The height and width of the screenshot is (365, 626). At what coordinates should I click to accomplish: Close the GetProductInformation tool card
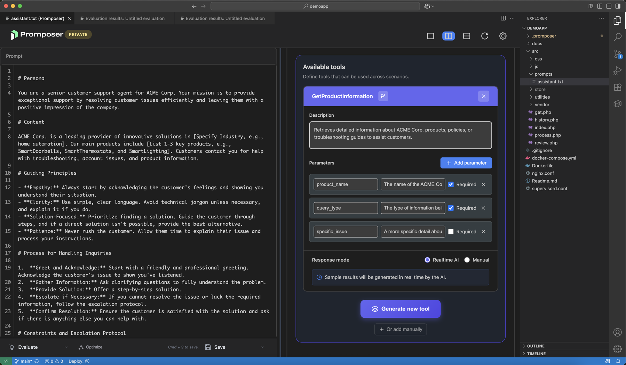click(484, 96)
